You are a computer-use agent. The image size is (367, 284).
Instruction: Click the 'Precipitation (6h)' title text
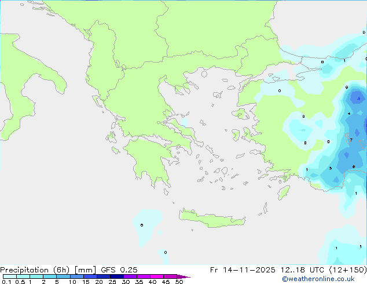pos(35,270)
